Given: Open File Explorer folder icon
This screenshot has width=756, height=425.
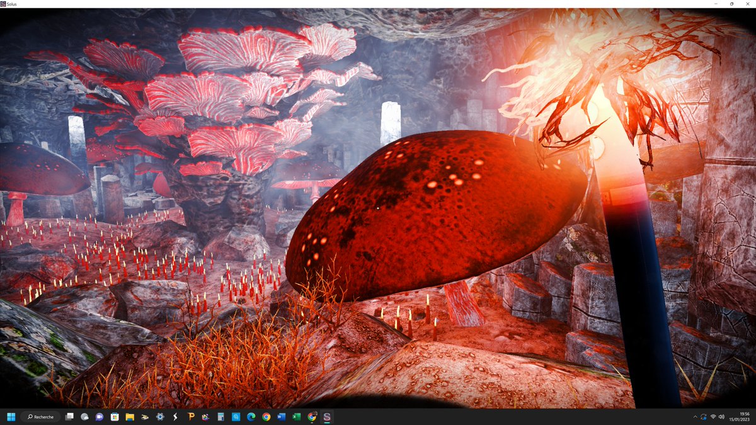Looking at the screenshot, I should coord(130,417).
